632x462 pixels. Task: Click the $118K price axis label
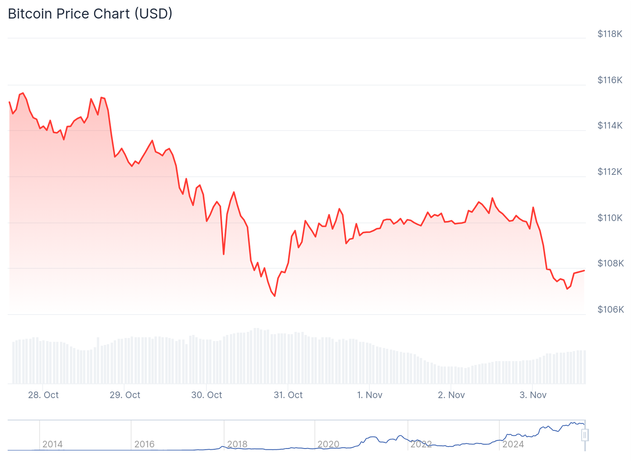610,34
